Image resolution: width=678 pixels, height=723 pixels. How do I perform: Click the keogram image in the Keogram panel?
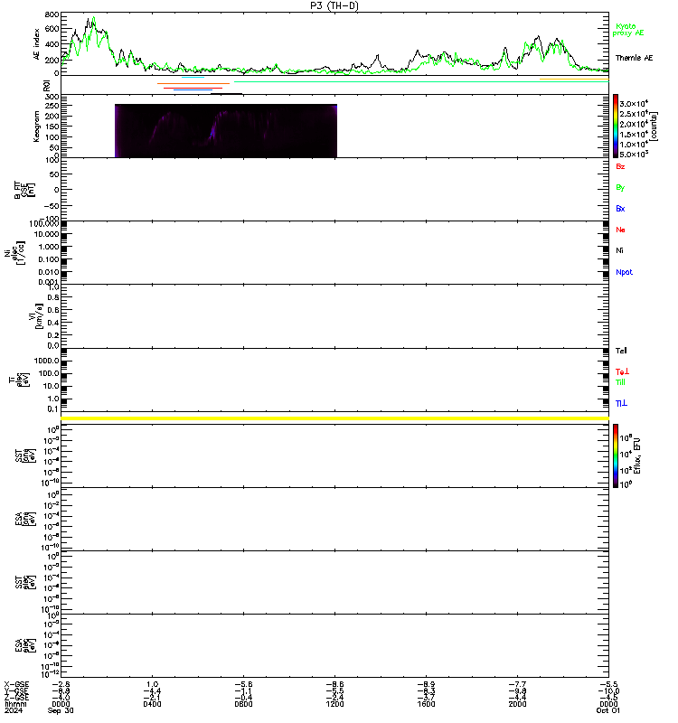(x=226, y=131)
